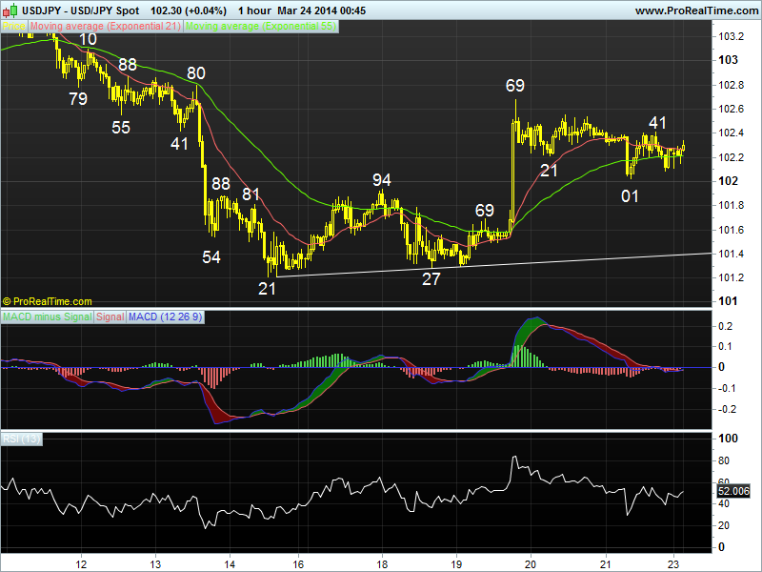Image resolution: width=762 pixels, height=572 pixels.
Task: Click the 01 low annotation on chart
Action: (630, 196)
